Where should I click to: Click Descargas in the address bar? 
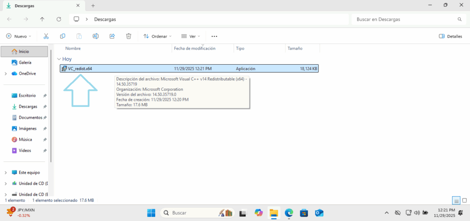pyautogui.click(x=105, y=19)
